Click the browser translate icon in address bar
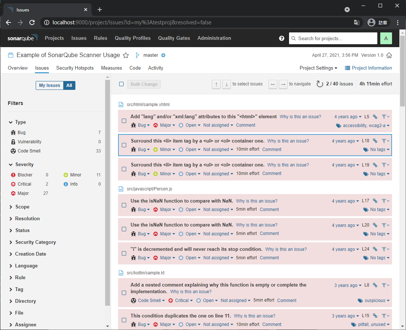 357,22
